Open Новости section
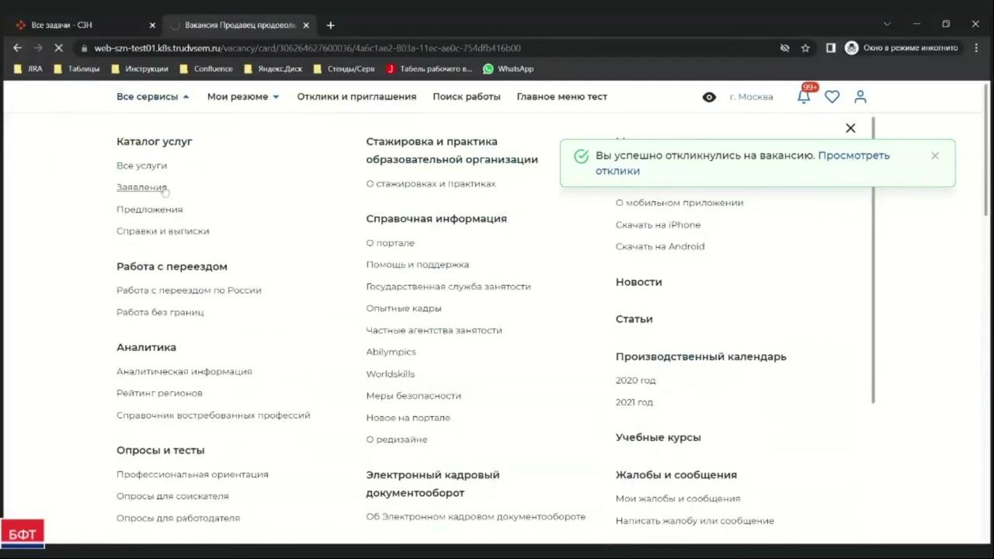The image size is (994, 559). [x=638, y=282]
